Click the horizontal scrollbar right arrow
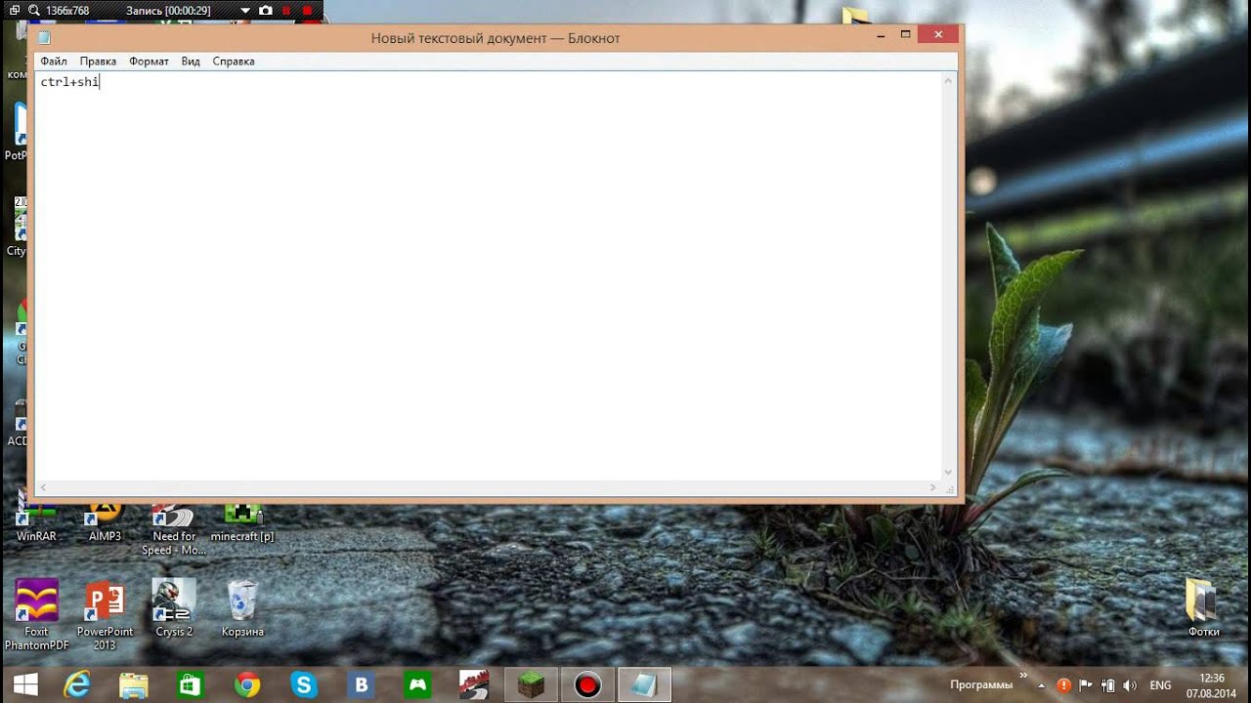 [934, 487]
